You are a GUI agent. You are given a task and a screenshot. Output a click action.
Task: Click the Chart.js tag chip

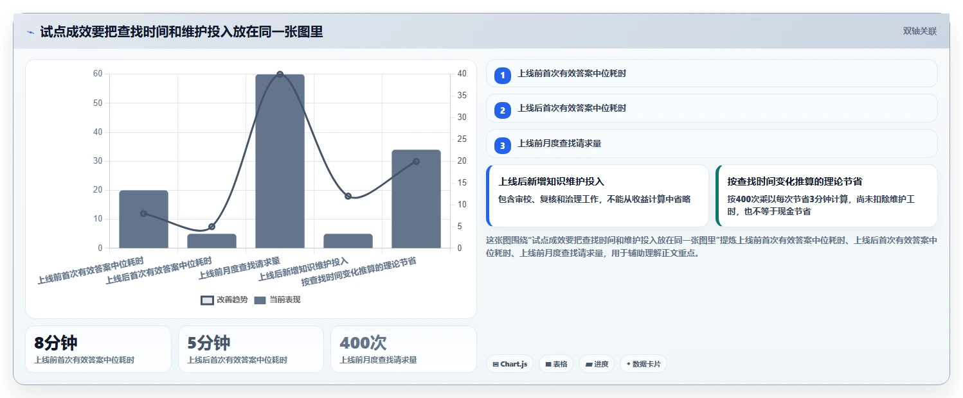pos(510,364)
